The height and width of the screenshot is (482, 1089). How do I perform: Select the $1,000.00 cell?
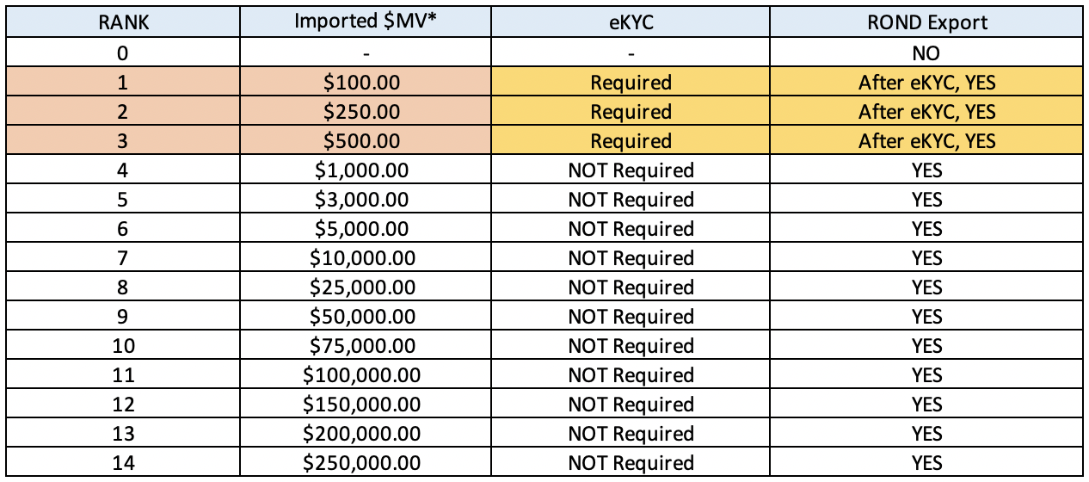366,170
